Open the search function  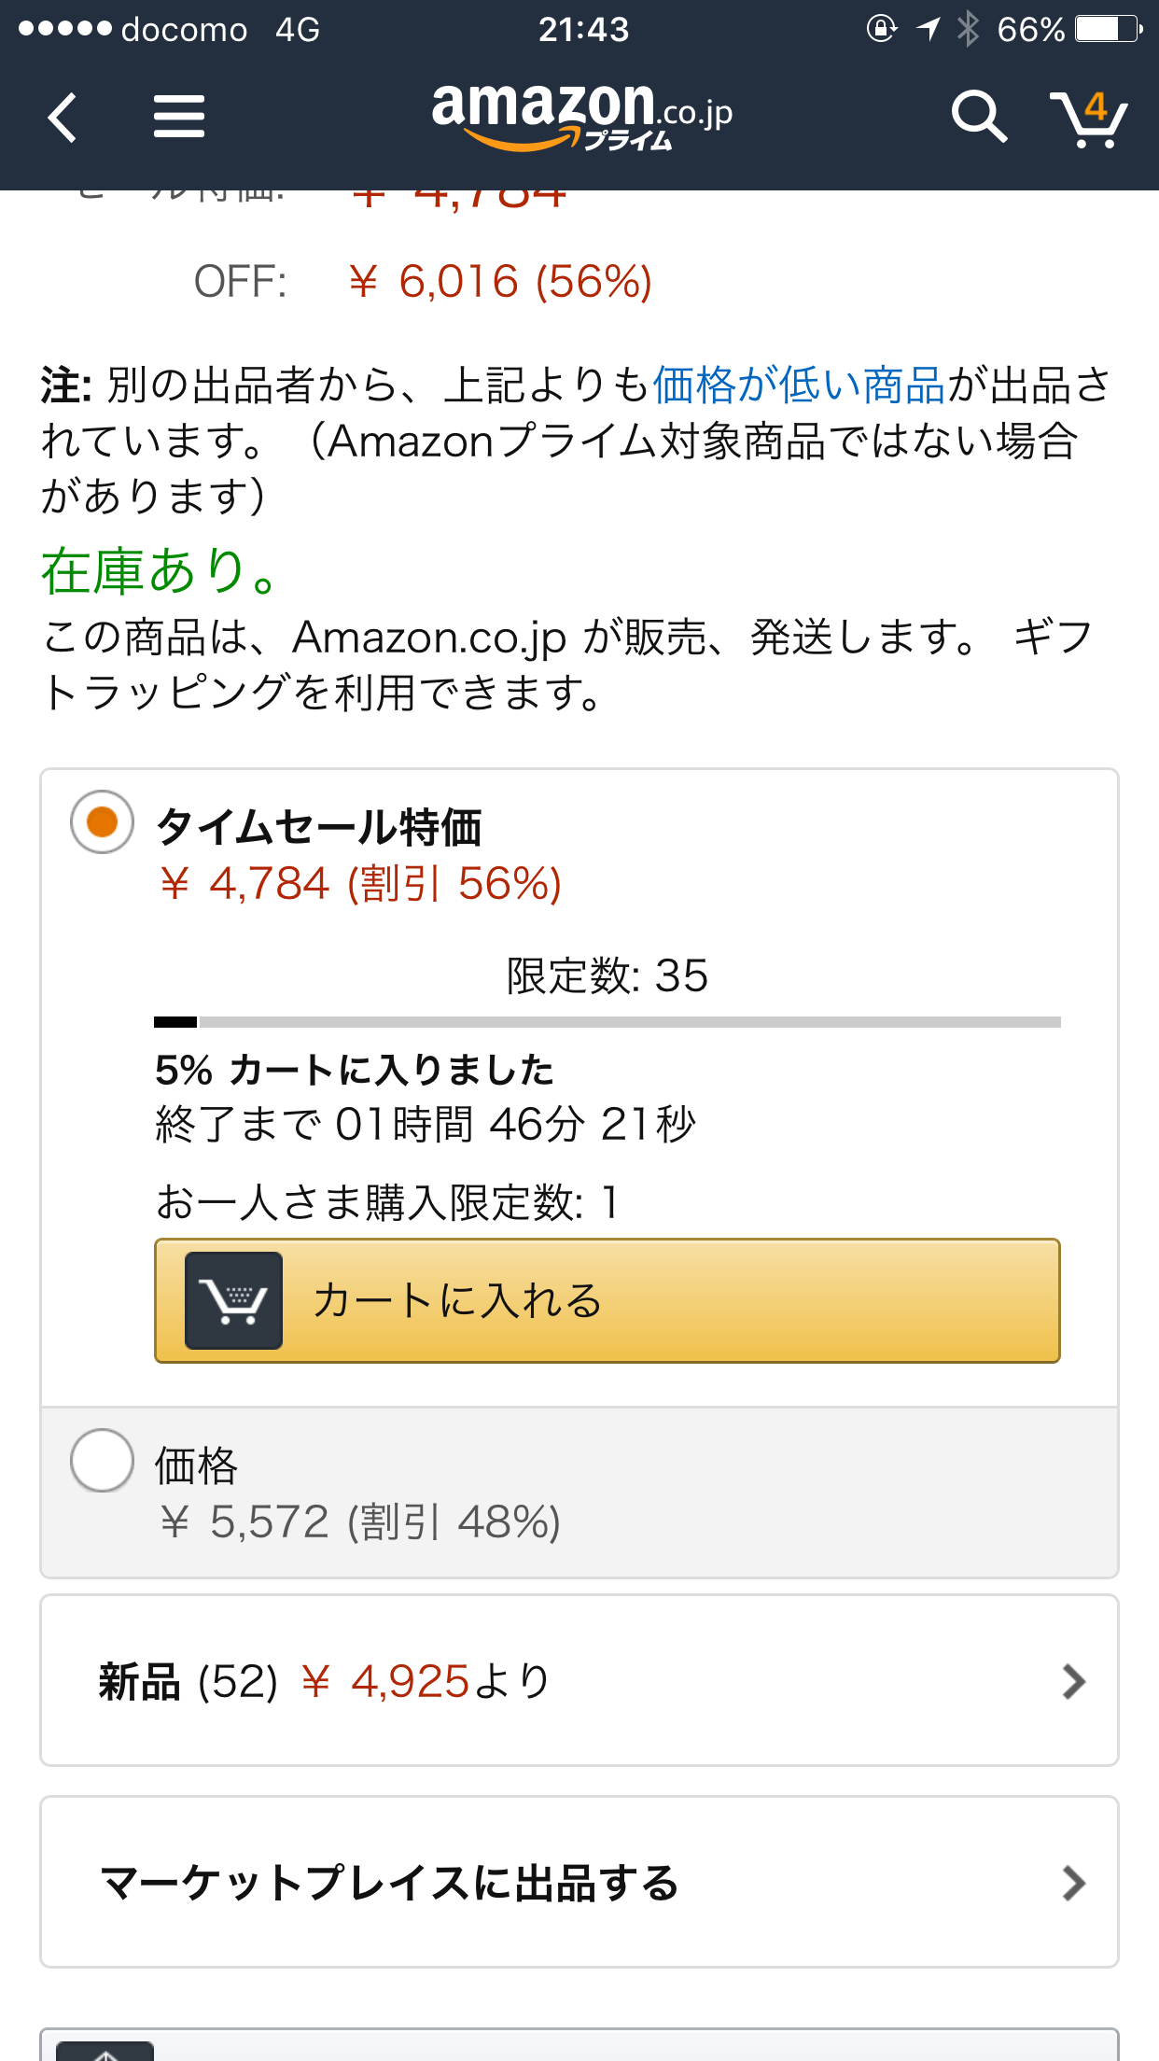pos(979,116)
